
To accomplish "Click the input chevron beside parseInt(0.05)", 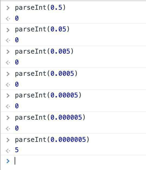I will pos(8,30).
